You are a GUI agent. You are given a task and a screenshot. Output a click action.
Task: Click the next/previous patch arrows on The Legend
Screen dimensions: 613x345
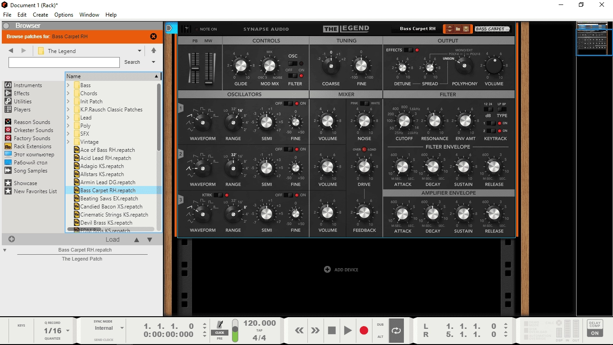point(450,29)
